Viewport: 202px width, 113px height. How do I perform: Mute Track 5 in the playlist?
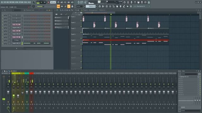(x=81, y=44)
